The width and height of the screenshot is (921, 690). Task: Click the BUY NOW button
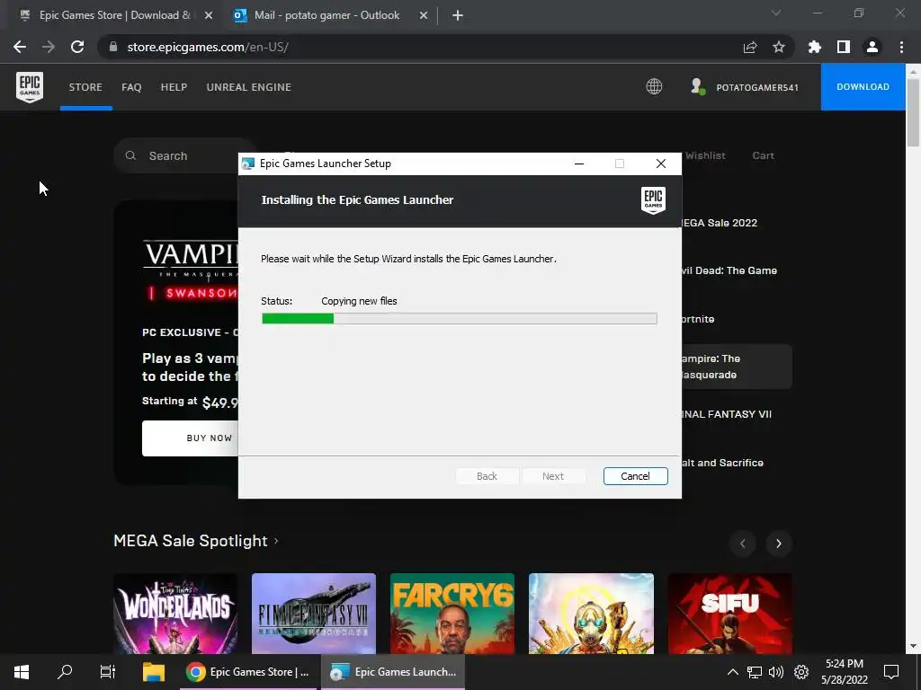click(x=190, y=438)
